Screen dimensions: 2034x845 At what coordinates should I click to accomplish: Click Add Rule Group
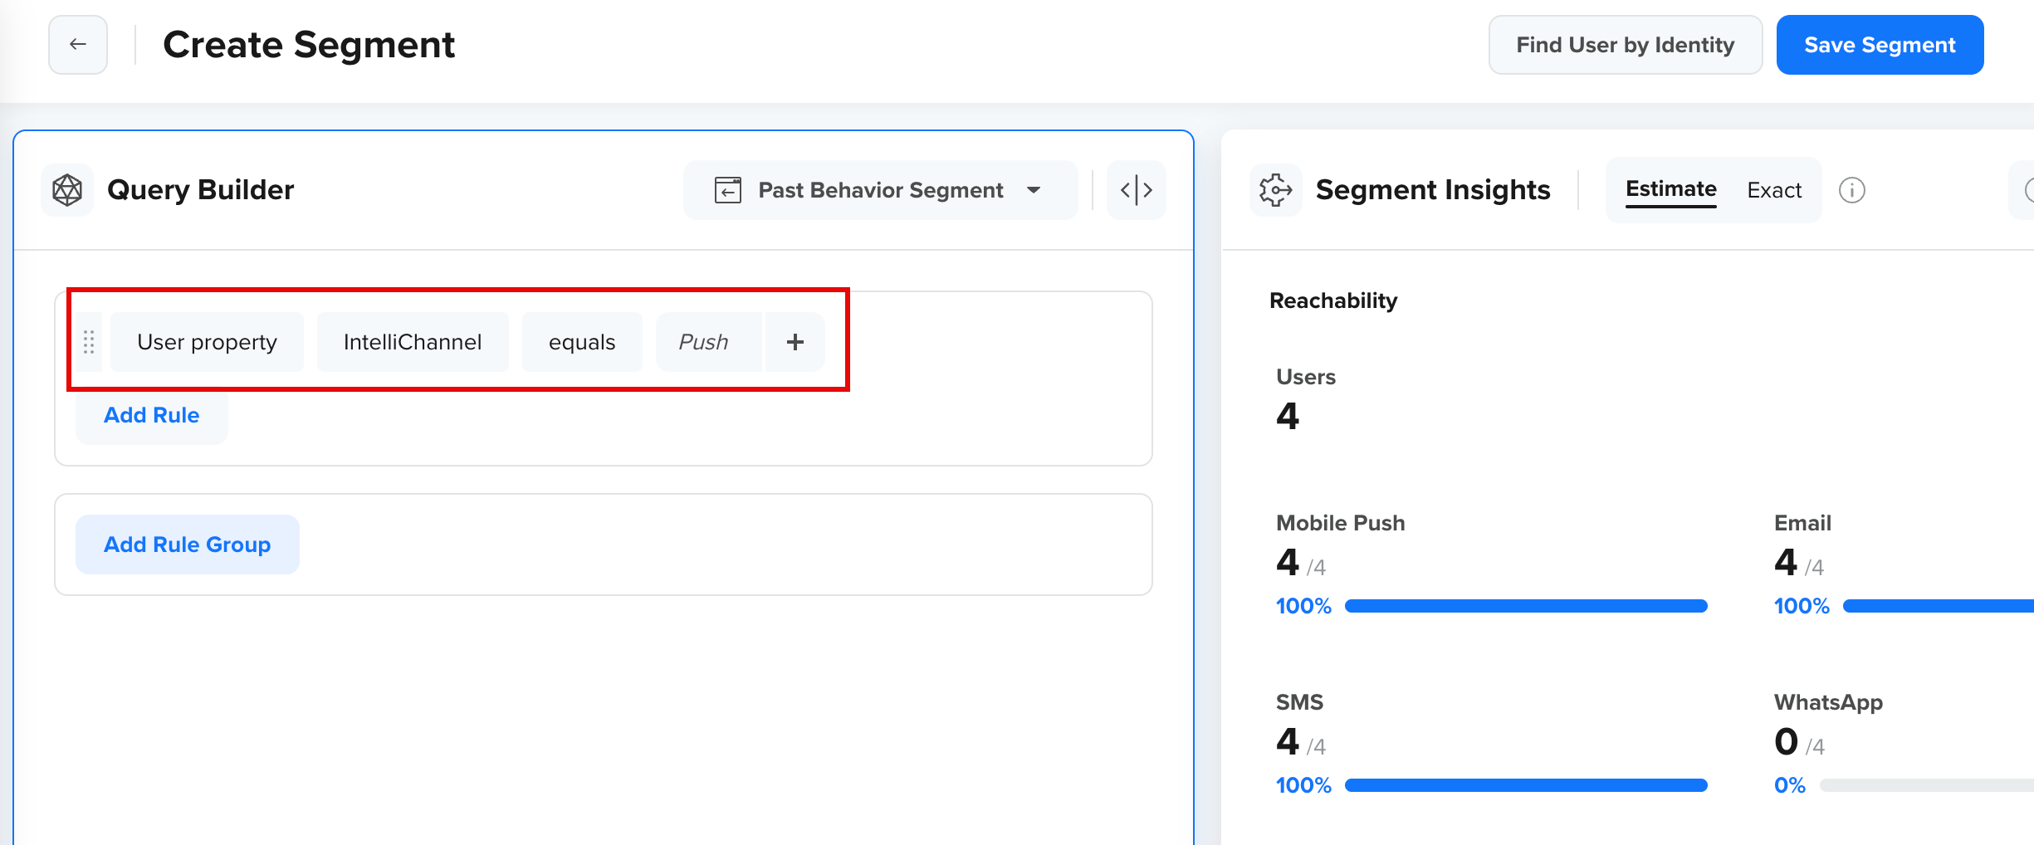[x=188, y=545]
